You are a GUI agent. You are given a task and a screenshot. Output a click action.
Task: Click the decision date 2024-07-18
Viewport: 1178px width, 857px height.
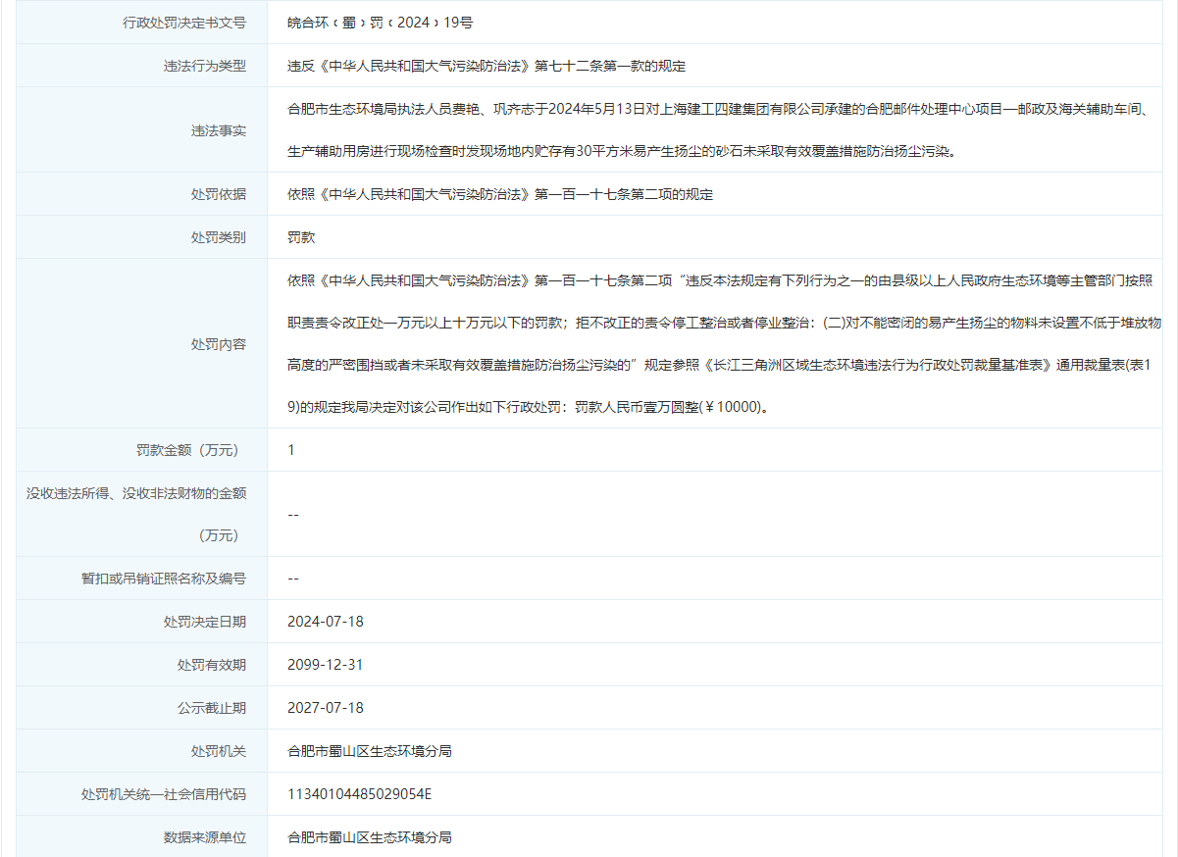[x=326, y=622]
